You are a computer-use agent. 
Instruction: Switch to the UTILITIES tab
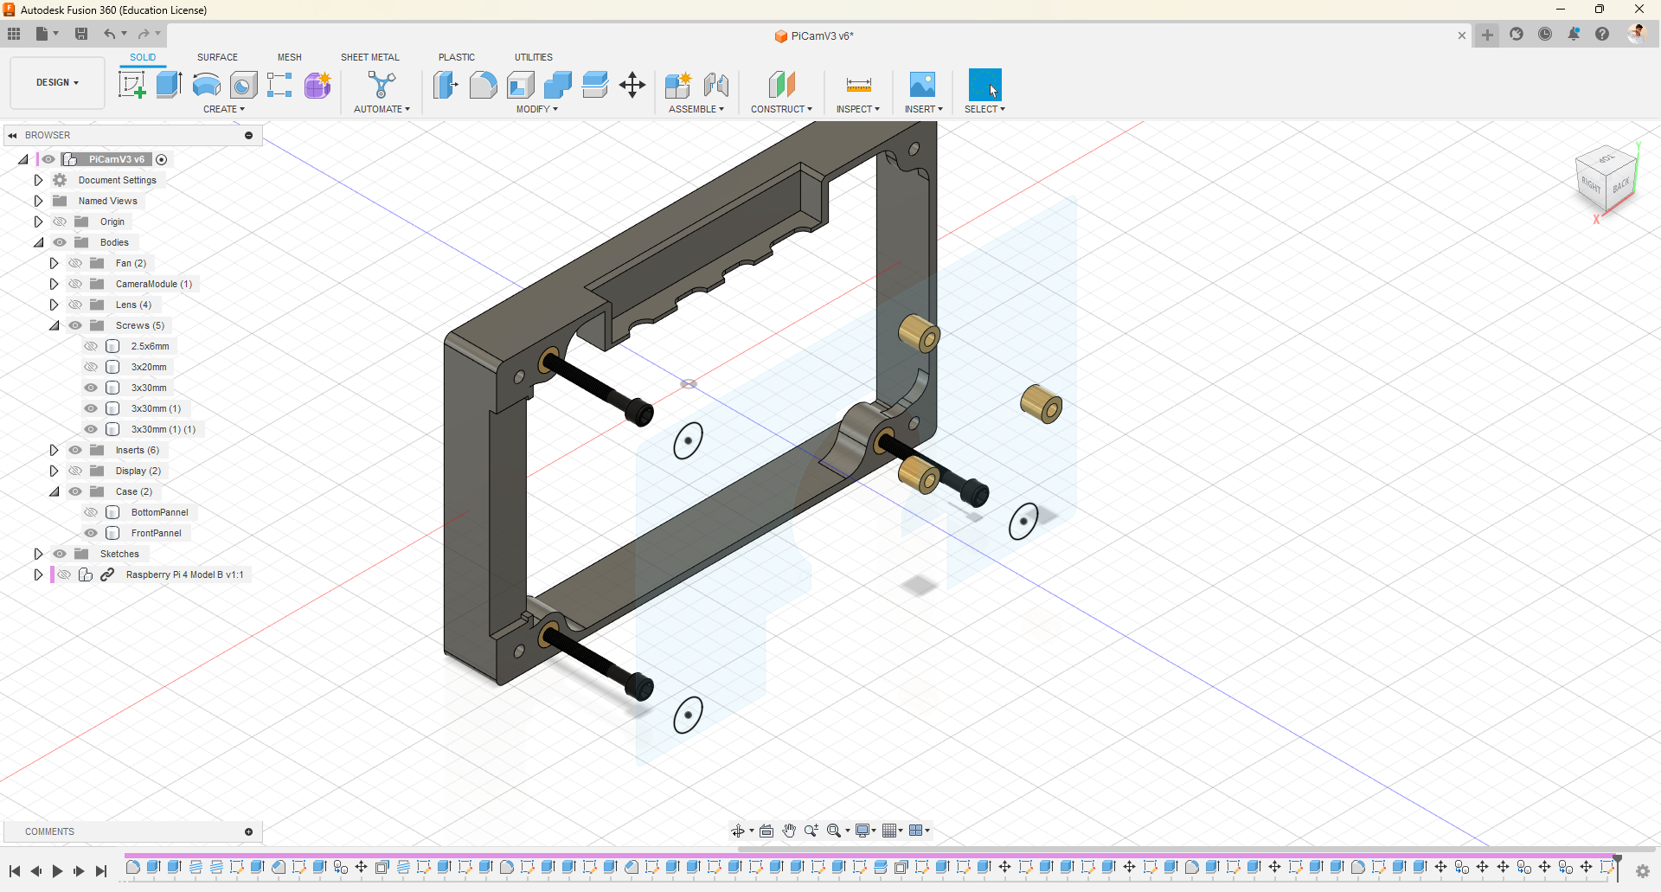pyautogui.click(x=534, y=57)
